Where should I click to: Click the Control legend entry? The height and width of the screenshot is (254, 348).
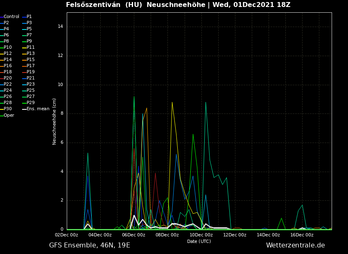click(x=11, y=17)
